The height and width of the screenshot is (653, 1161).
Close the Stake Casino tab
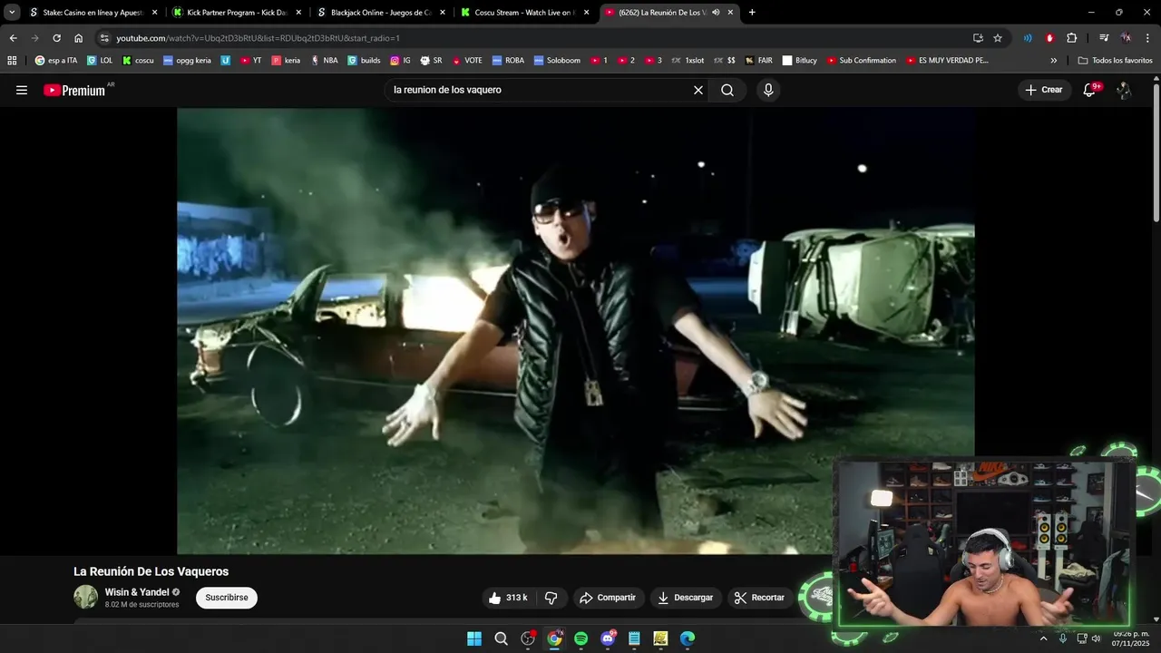point(154,13)
